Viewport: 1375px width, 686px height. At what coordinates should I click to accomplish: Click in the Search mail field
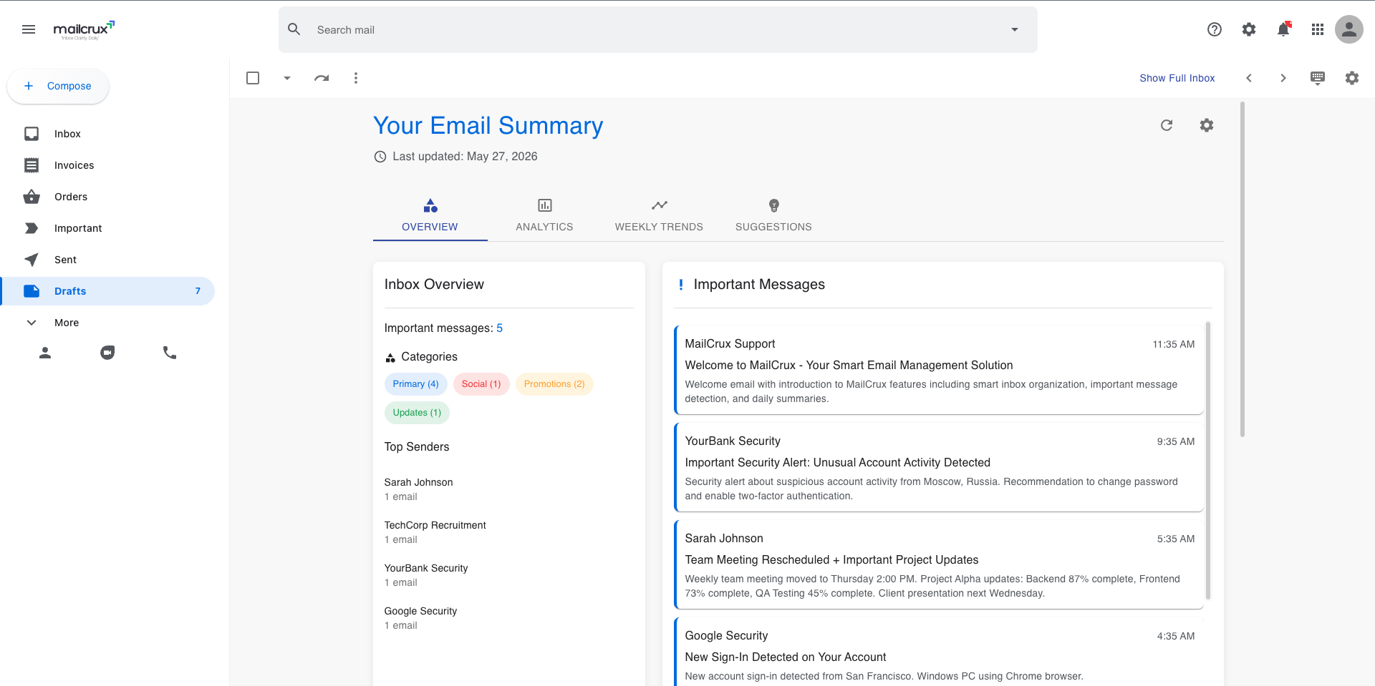[x=657, y=29]
